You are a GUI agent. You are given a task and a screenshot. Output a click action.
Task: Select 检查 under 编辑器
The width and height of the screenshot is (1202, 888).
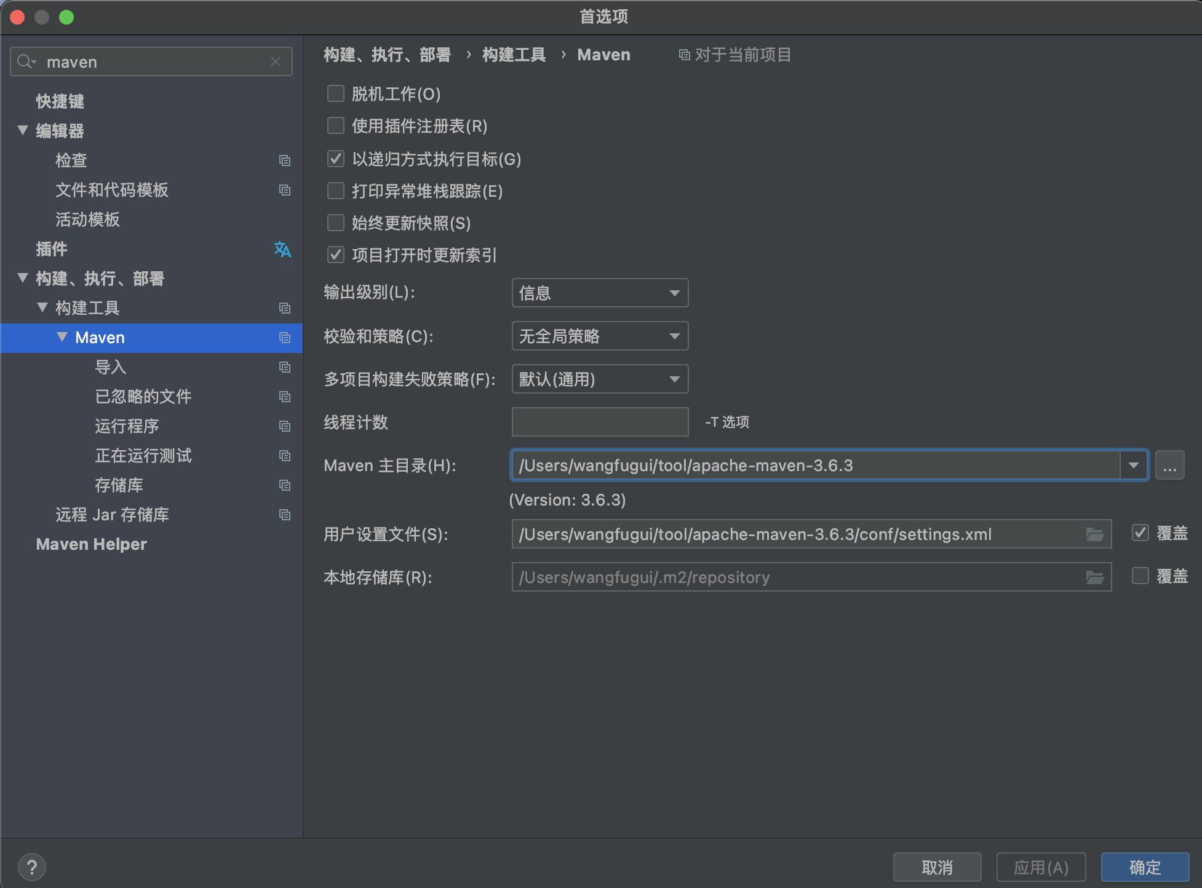71,161
